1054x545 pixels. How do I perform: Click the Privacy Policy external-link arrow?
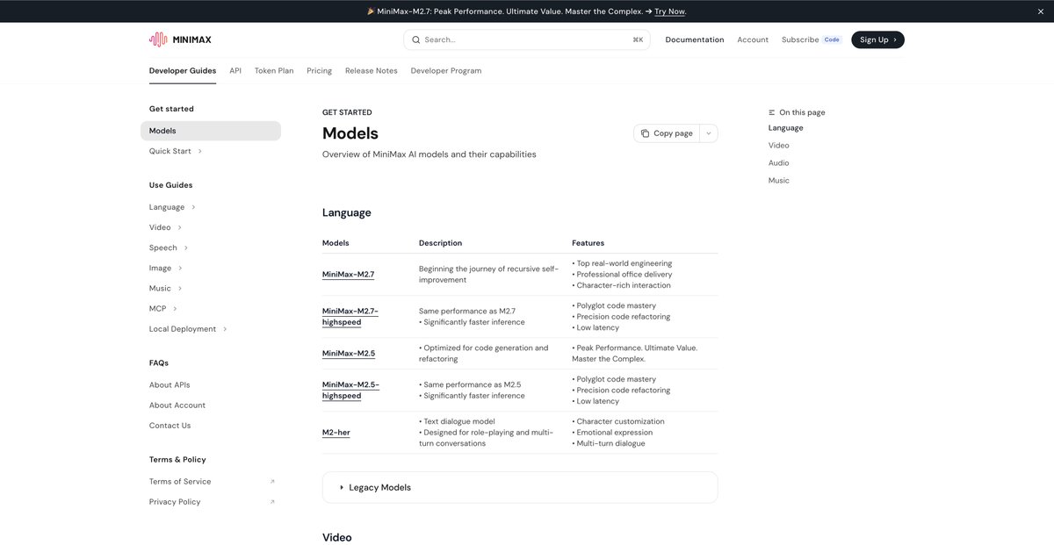point(272,502)
